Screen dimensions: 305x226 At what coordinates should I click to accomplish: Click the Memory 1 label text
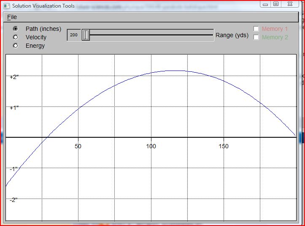tap(275, 29)
